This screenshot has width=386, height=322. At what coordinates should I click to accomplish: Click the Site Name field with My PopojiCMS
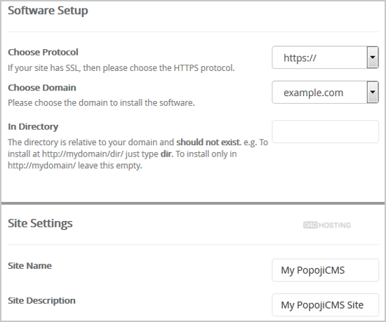(x=325, y=270)
